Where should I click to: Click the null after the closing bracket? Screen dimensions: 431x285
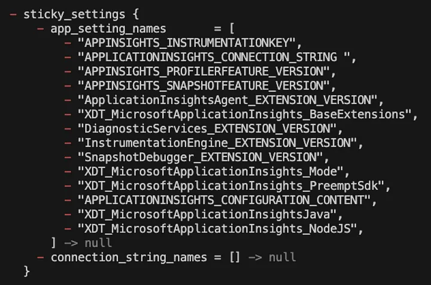[98, 243]
